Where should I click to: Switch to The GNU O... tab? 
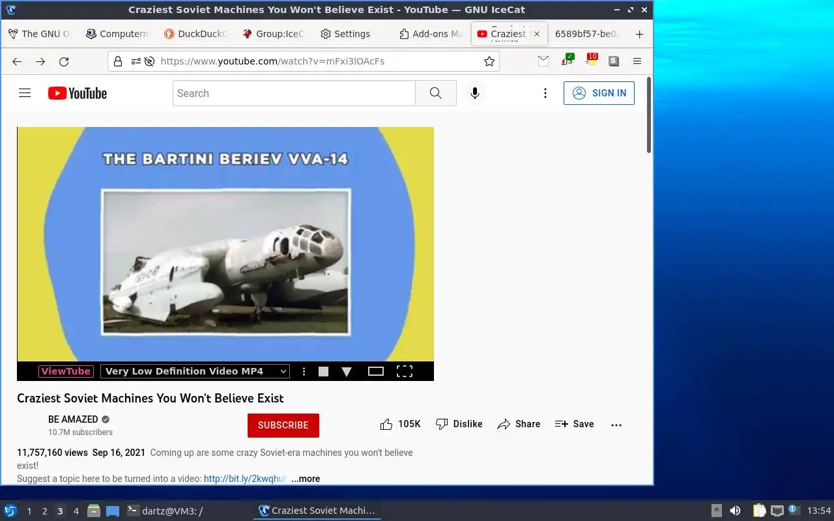pyautogui.click(x=39, y=34)
